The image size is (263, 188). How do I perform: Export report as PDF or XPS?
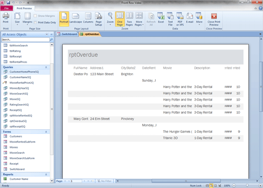click(x=180, y=19)
